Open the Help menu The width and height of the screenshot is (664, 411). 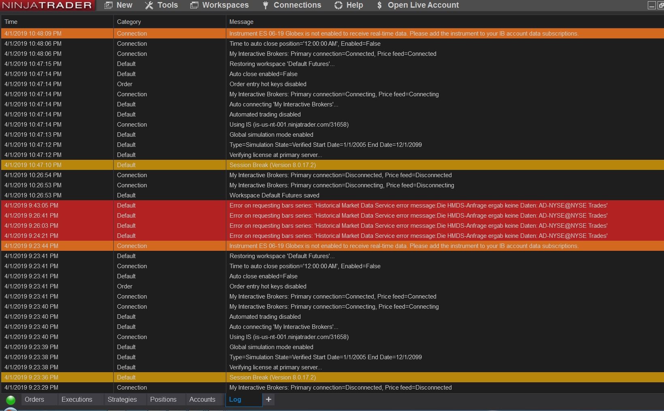pos(349,5)
